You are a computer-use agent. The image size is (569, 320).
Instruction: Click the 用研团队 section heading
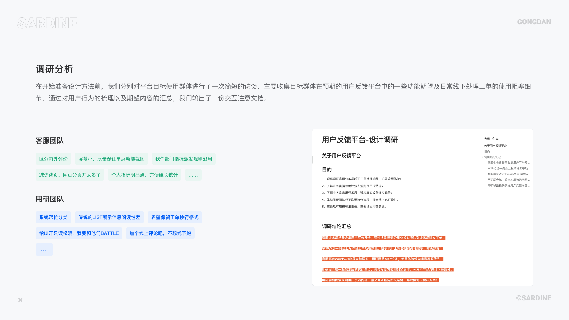click(50, 199)
